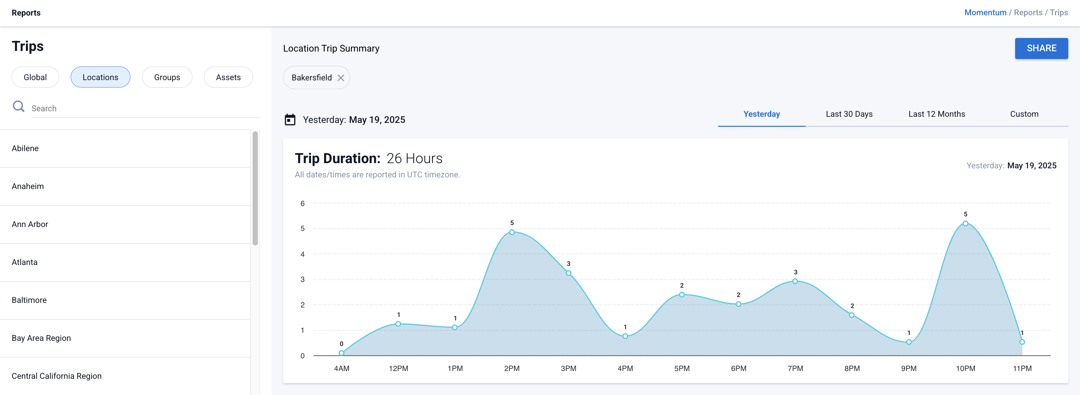
Task: Click the 0 data point at 4AM
Action: point(341,353)
